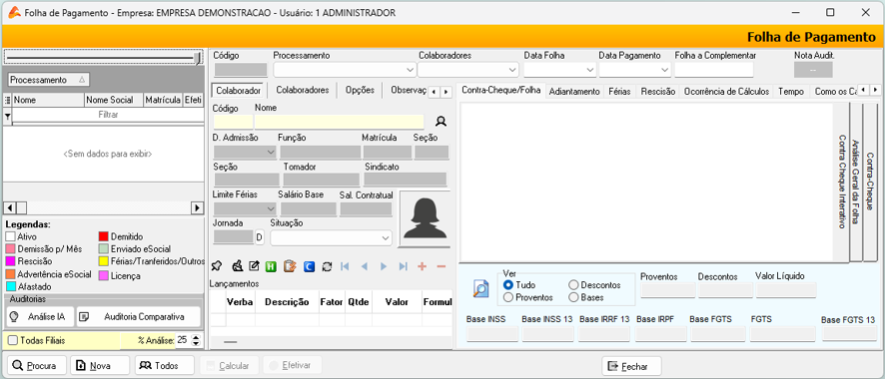
Task: Click the Nota Audit. button
Action: pyautogui.click(x=813, y=70)
